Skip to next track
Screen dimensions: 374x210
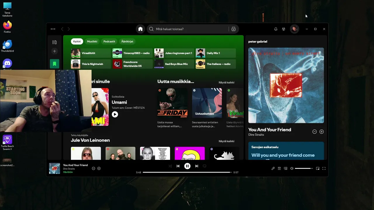pos(197,166)
